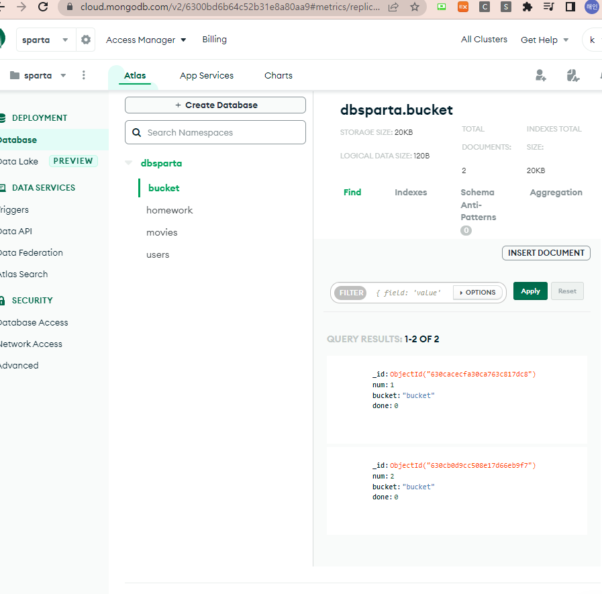Open the project options three-dot menu
602x594 pixels.
[84, 75]
